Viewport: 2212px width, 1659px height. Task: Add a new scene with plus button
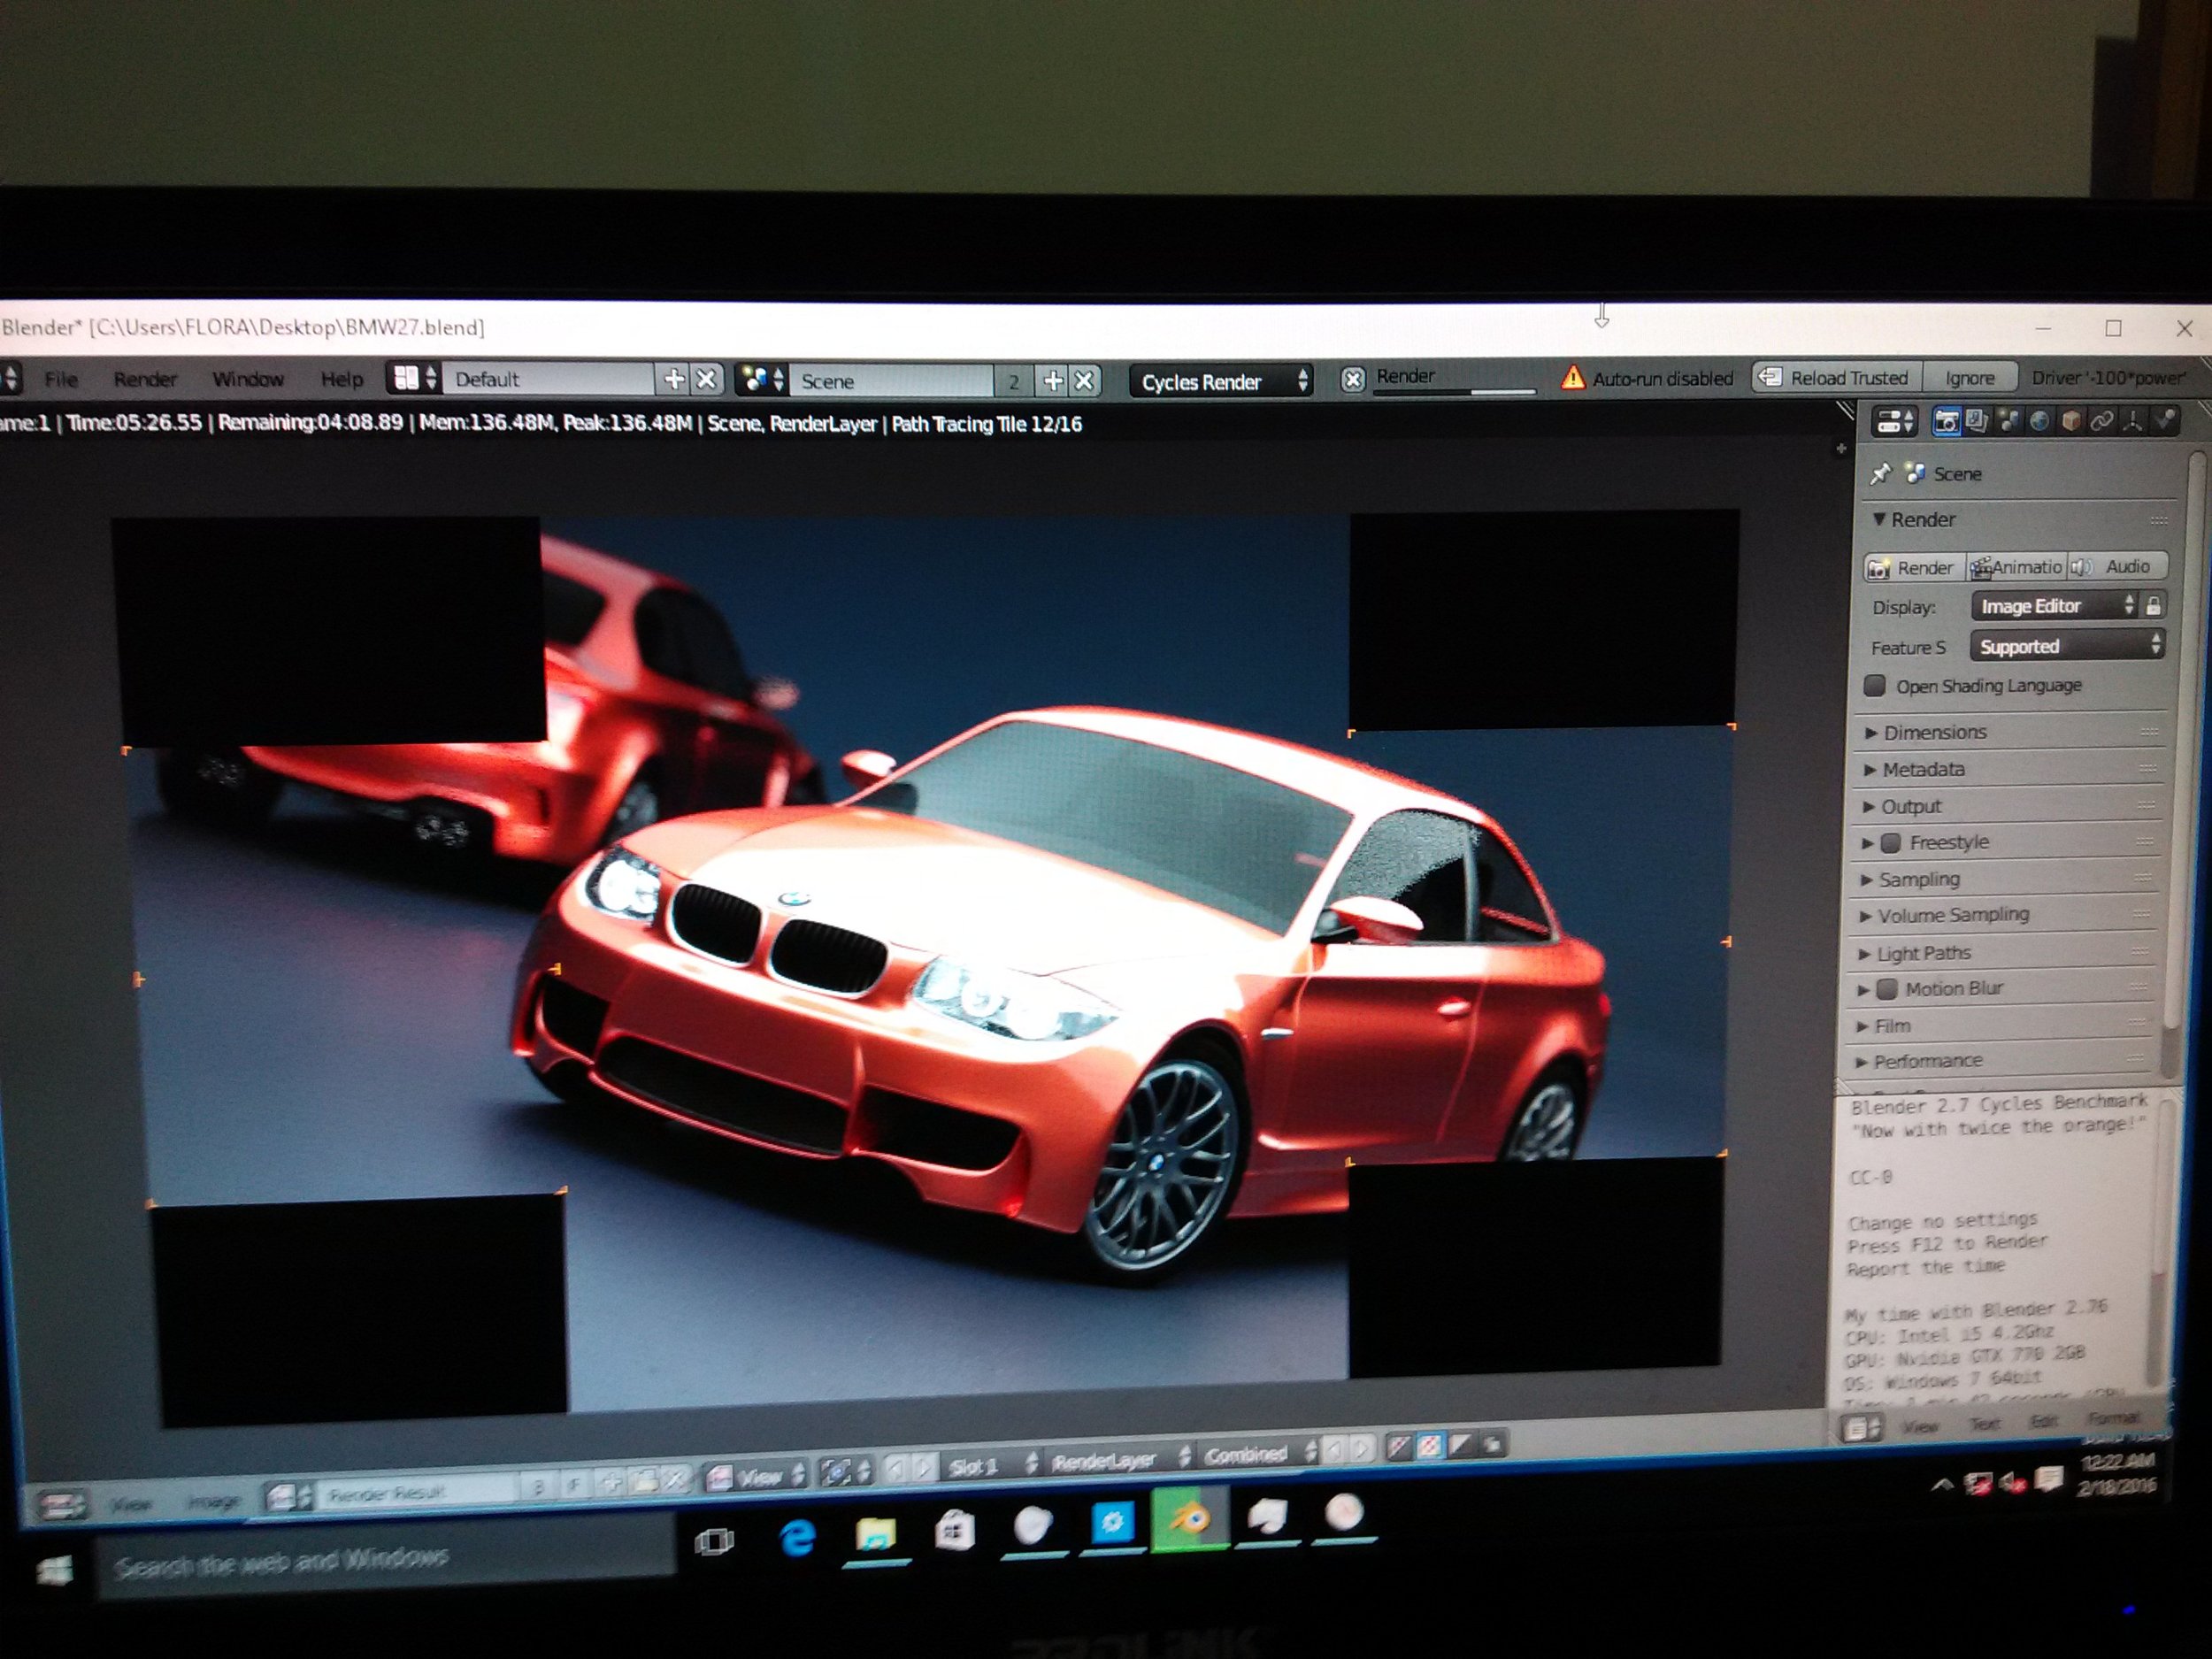tap(1052, 380)
